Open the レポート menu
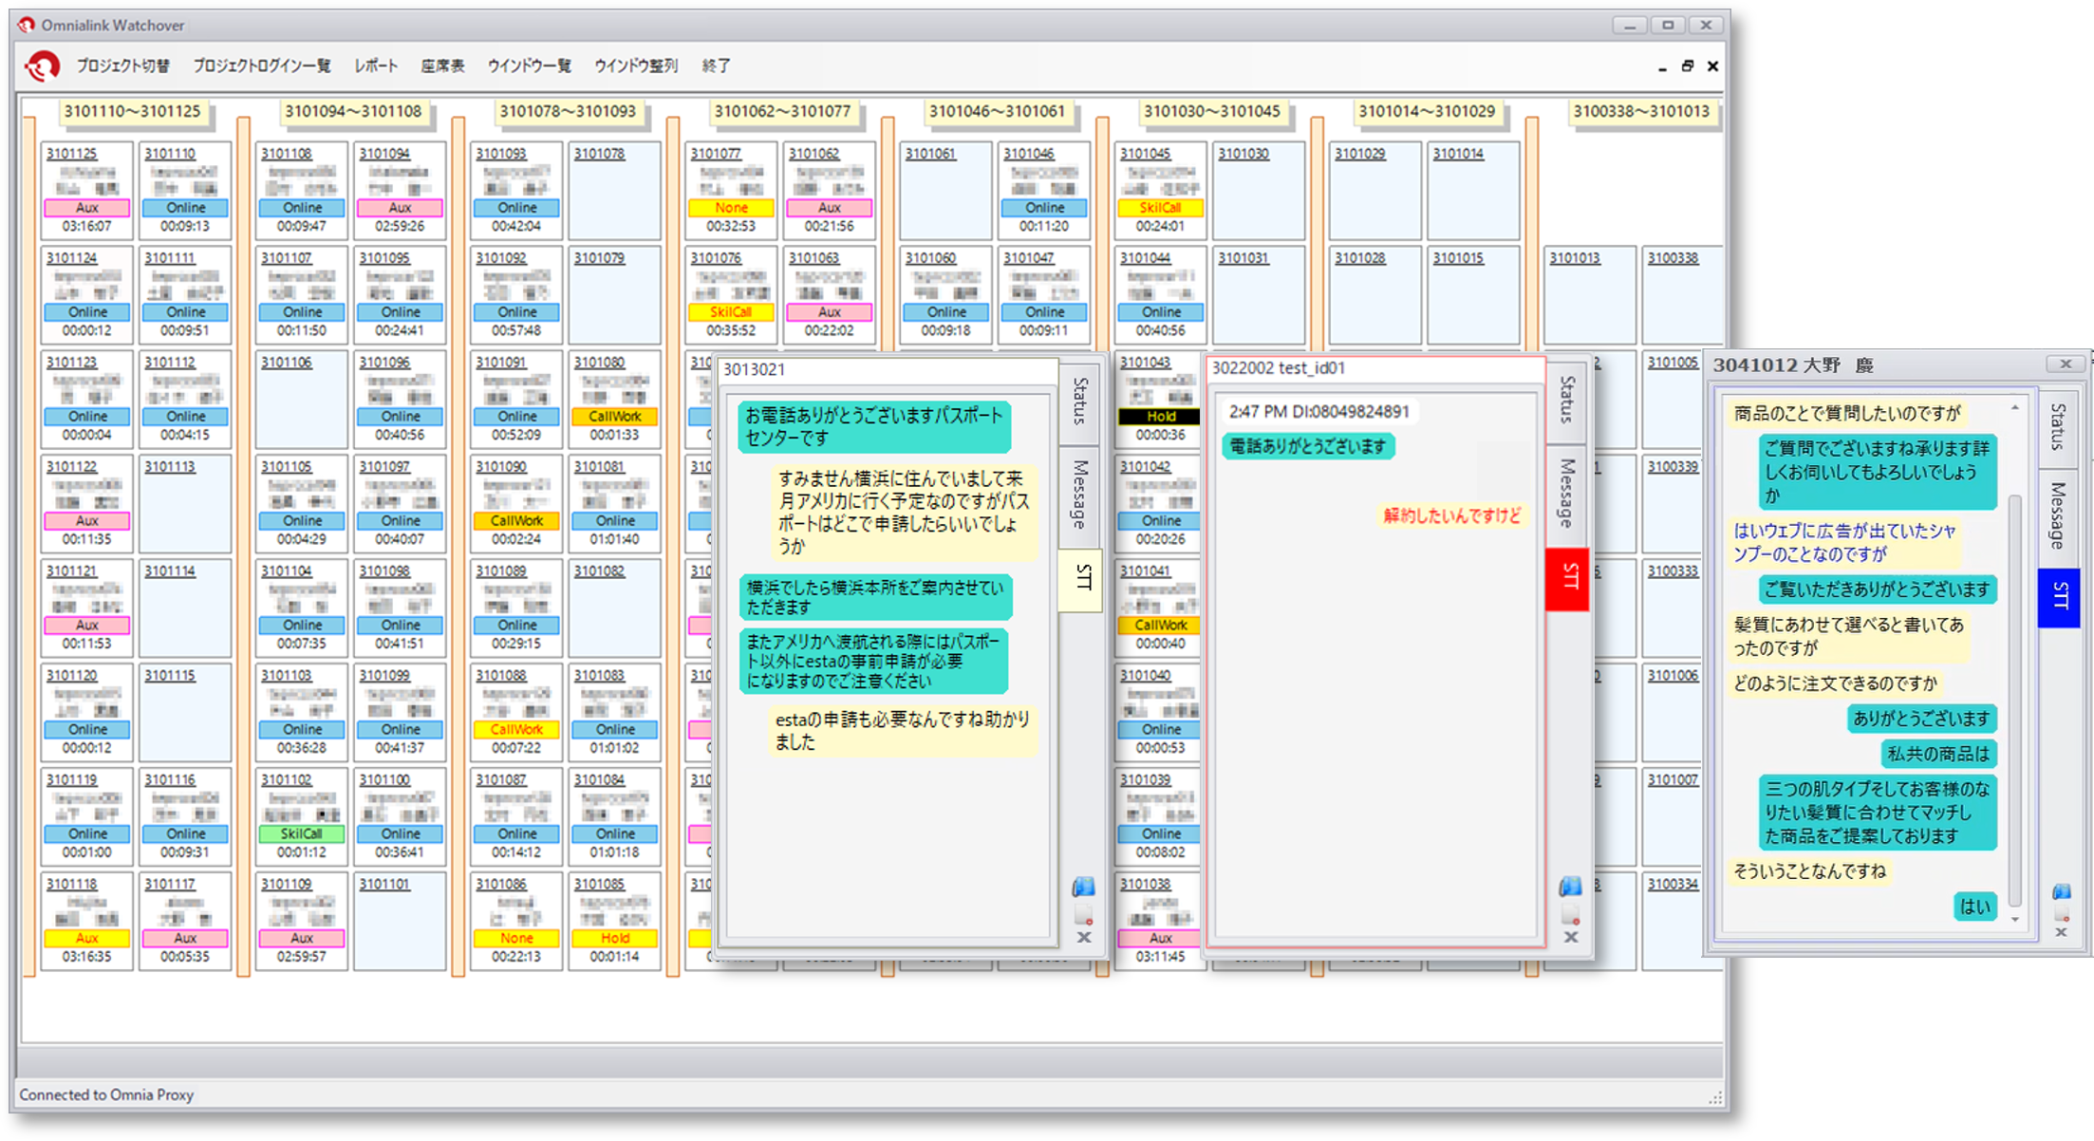Image resolution: width=2094 pixels, height=1141 pixels. tap(375, 65)
